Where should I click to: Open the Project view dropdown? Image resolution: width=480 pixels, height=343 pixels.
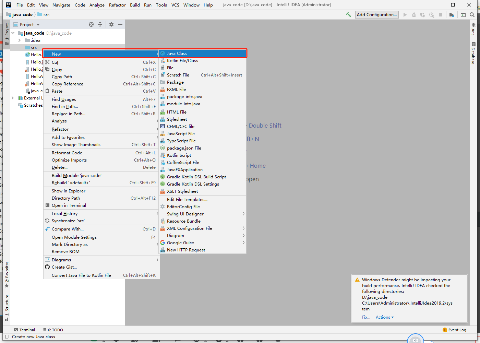coord(38,25)
